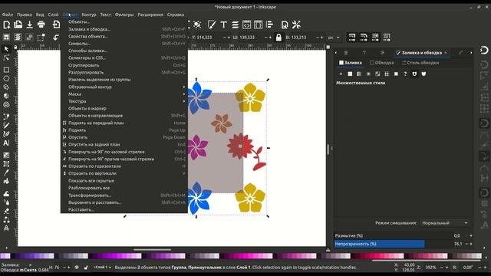The width and height of the screenshot is (491, 276).
Task: Choose the Ellipse tool
Action: click(6, 78)
